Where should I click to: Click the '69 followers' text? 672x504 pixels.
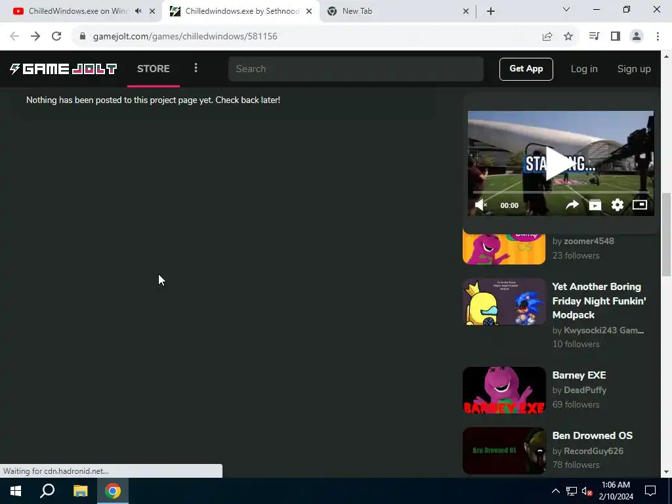pos(576,404)
